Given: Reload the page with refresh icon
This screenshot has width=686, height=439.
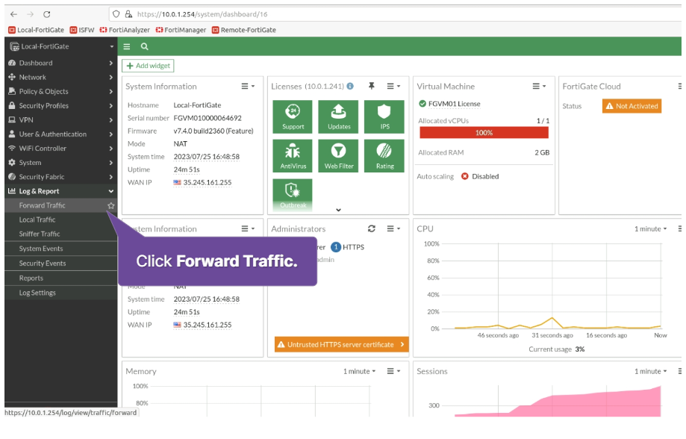Looking at the screenshot, I should (x=47, y=14).
